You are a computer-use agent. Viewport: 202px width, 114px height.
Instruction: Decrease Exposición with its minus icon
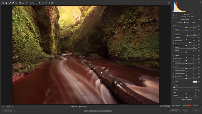173,35
